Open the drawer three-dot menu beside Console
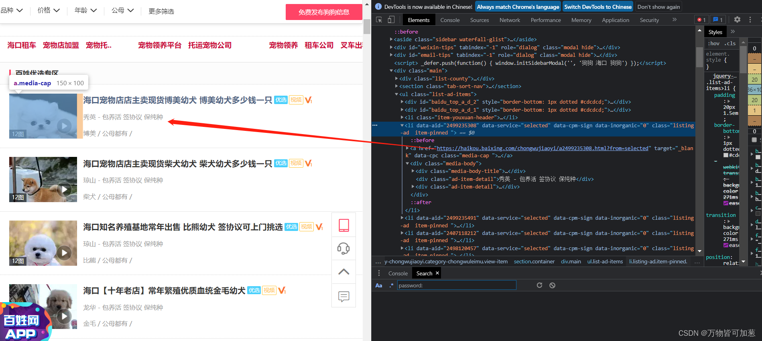 coord(379,273)
